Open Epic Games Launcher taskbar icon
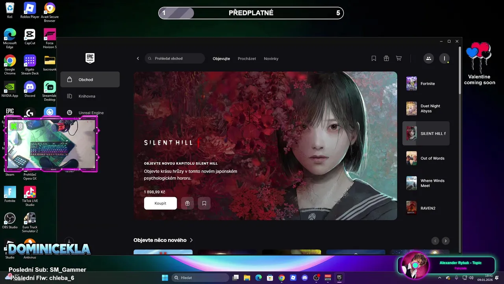This screenshot has height=284, width=504. [x=339, y=278]
